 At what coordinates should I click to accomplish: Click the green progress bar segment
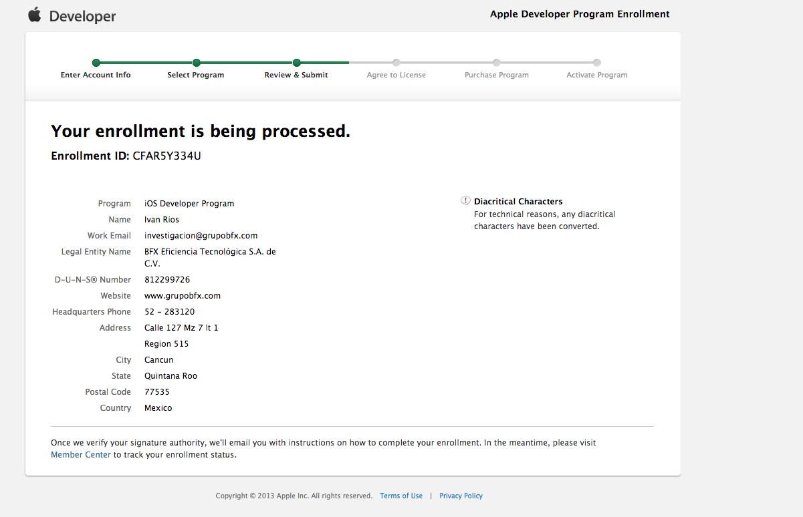[x=246, y=63]
